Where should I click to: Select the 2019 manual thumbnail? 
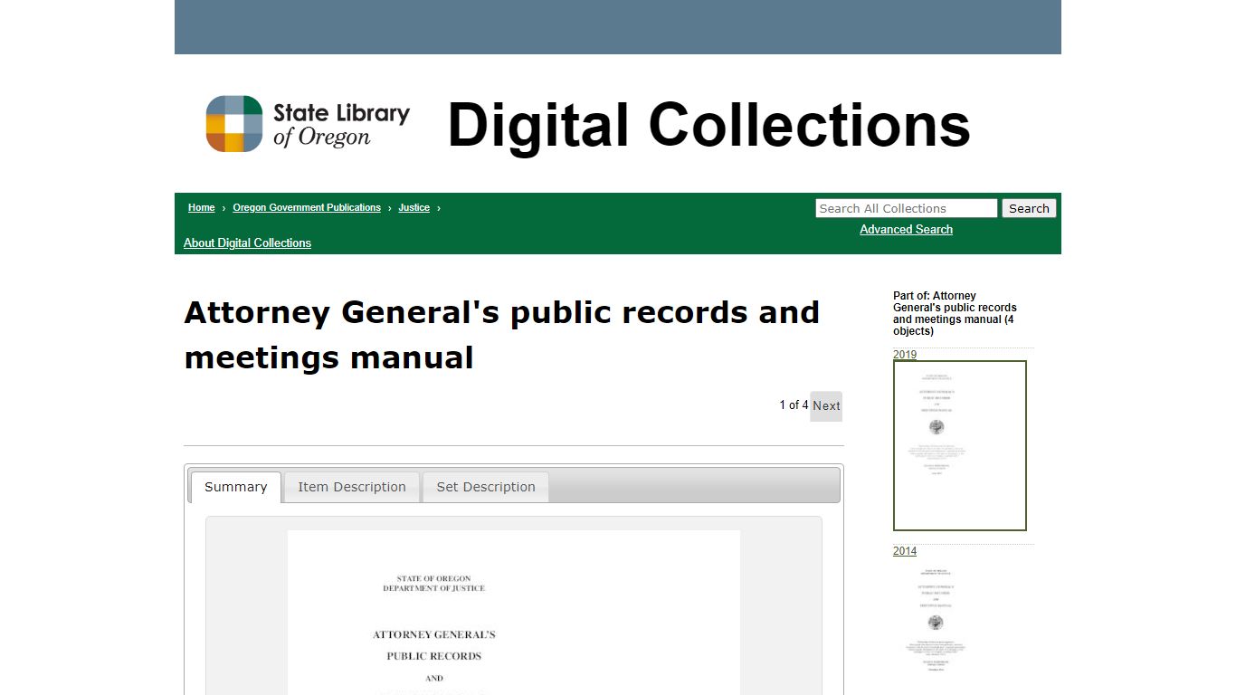[960, 445]
